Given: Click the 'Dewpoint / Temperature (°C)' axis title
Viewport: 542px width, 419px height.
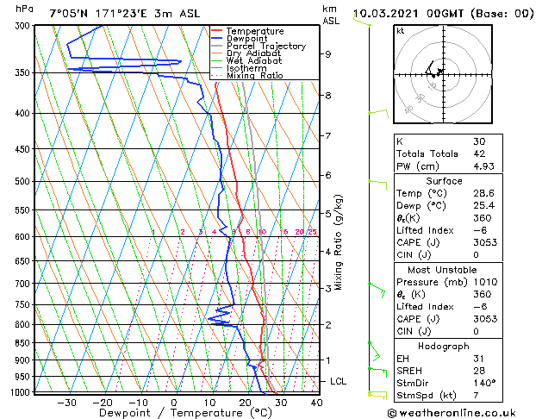Looking at the screenshot, I should point(185,413).
